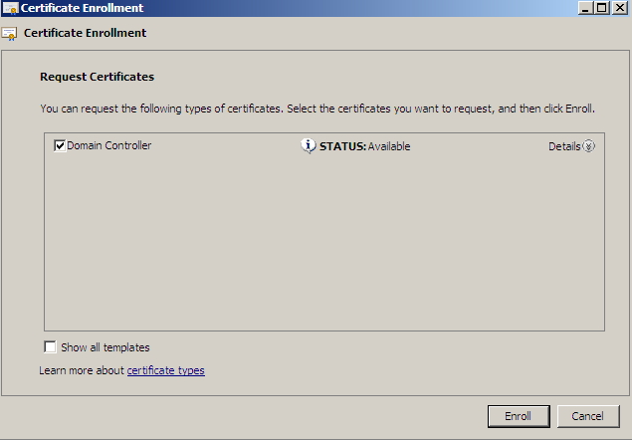This screenshot has height=440, width=632.
Task: Click the Details label text
Action: click(563, 146)
